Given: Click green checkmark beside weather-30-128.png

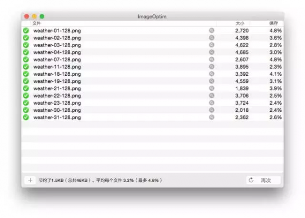Looking at the screenshot, I should [26, 110].
